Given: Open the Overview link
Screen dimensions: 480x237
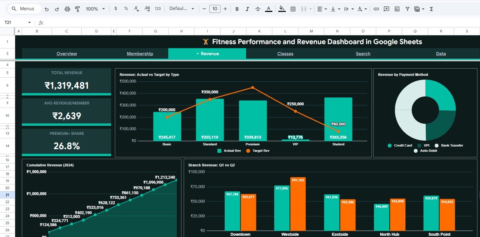Looking at the screenshot, I should (66, 54).
